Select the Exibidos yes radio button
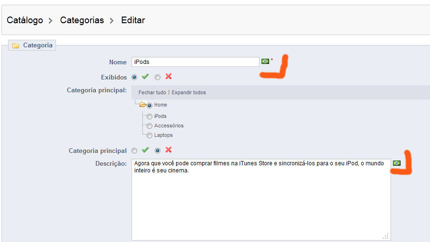Image resolution: width=430 pixels, height=242 pixels. click(x=134, y=77)
